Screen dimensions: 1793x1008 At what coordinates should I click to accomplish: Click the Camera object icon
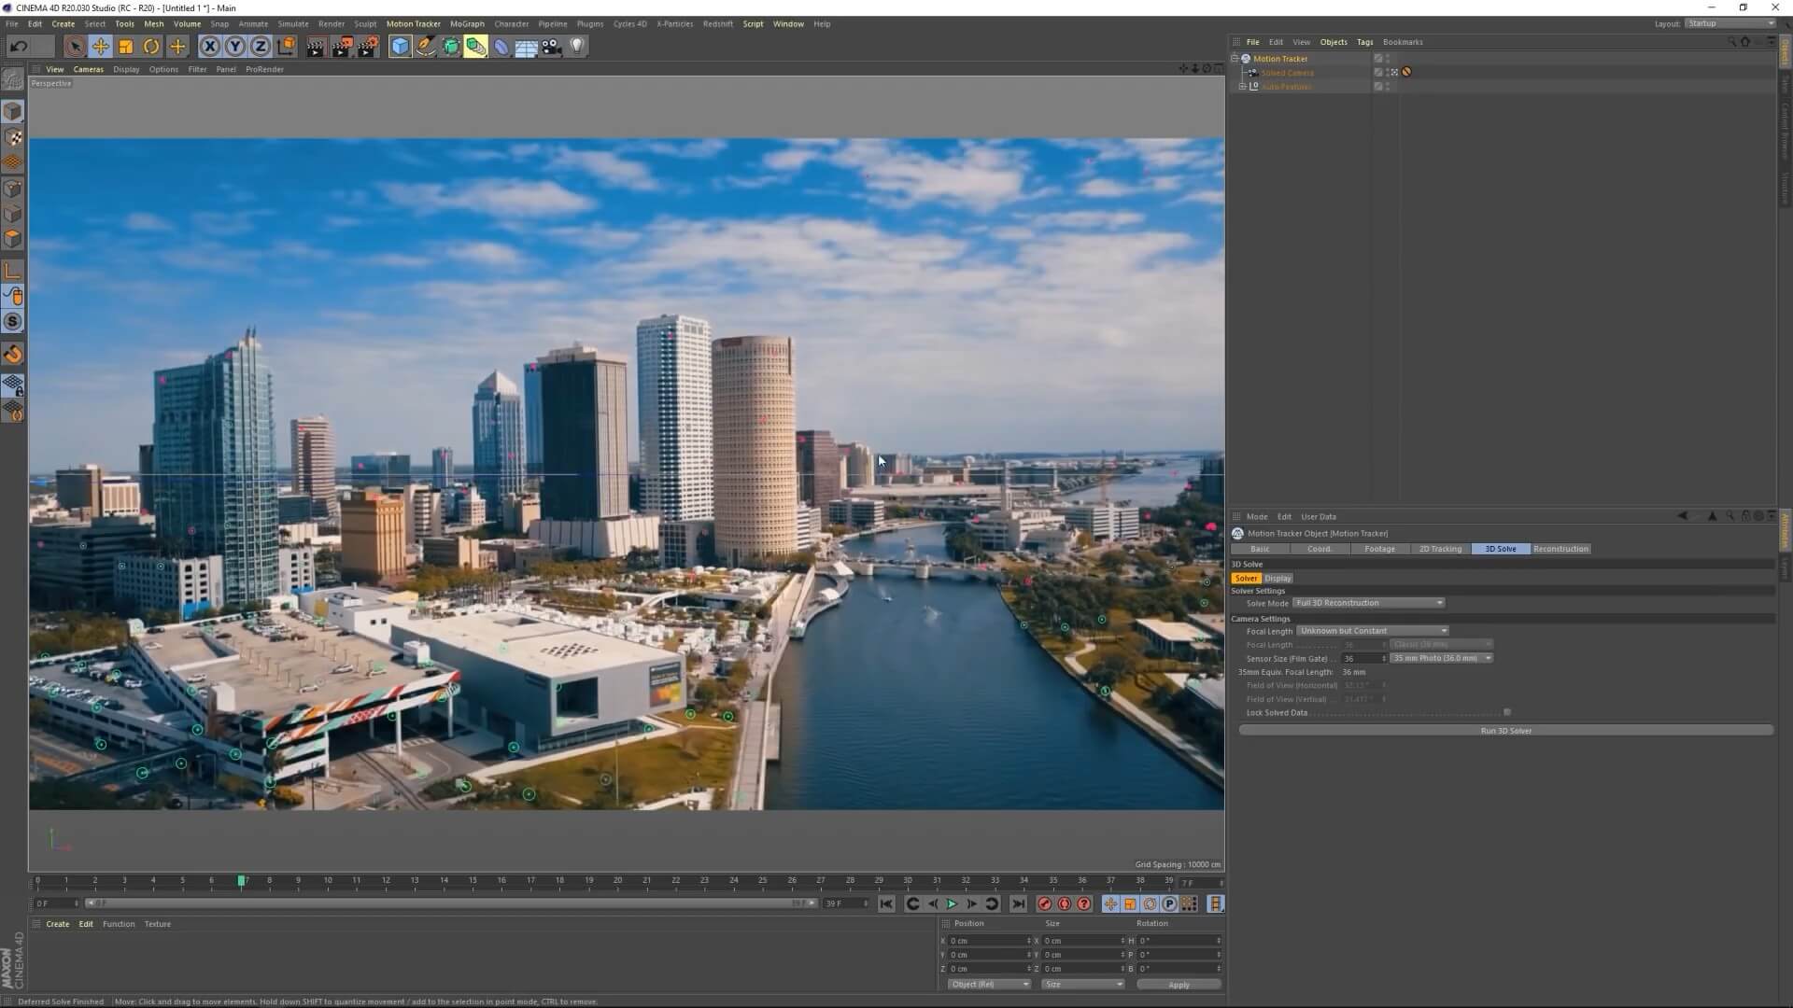click(x=552, y=46)
